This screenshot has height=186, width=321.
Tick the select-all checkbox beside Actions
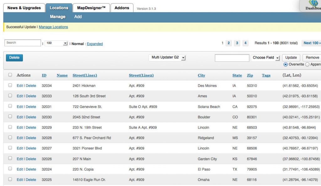(x=10, y=75)
